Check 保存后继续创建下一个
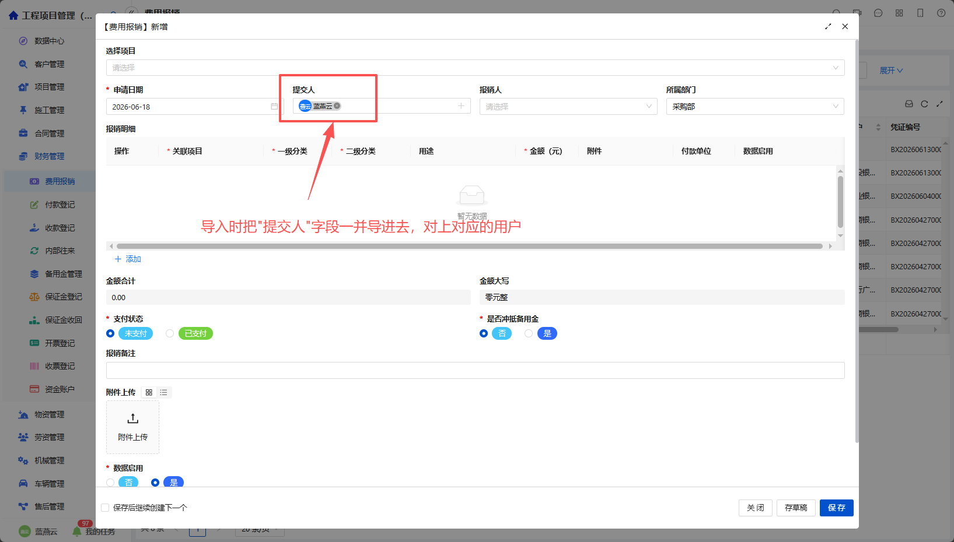Viewport: 954px width, 542px height. [105, 508]
